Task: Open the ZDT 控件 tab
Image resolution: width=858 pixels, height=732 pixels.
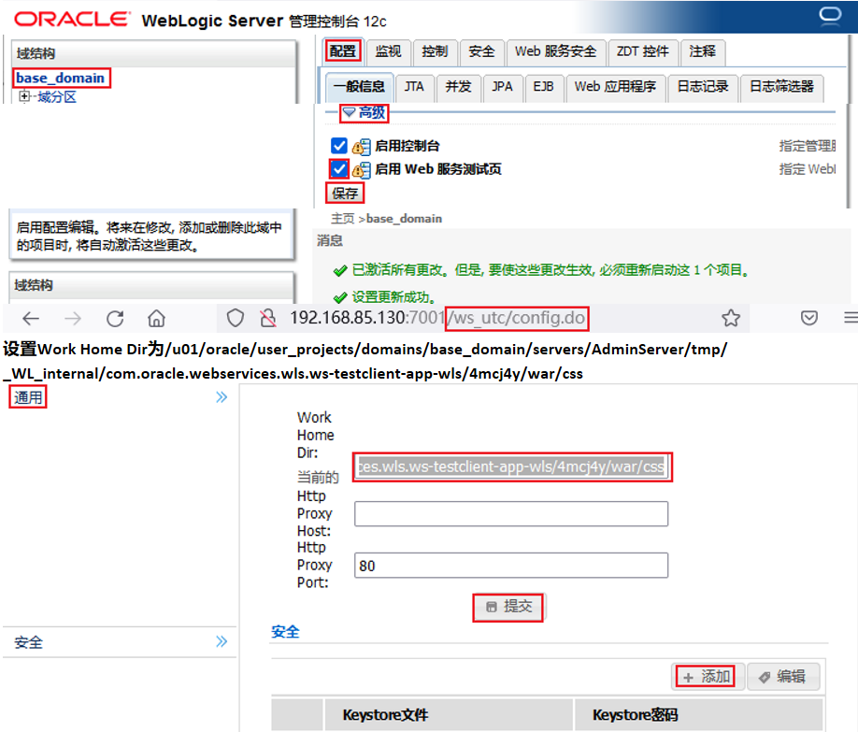Action: pyautogui.click(x=643, y=51)
